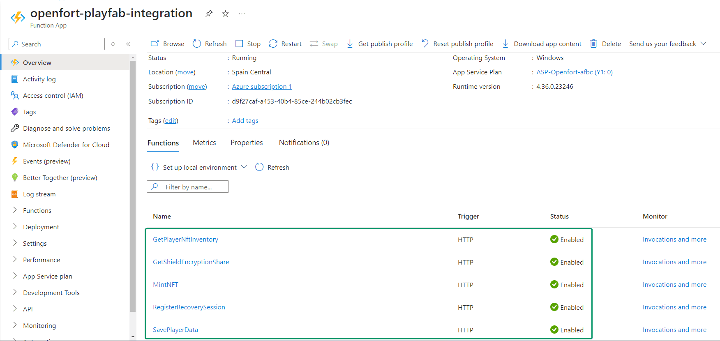Switch to the Properties tab

[247, 143]
